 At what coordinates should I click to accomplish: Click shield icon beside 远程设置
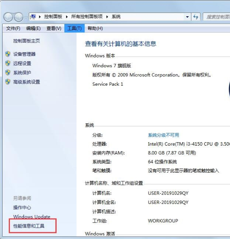[x=8, y=63]
